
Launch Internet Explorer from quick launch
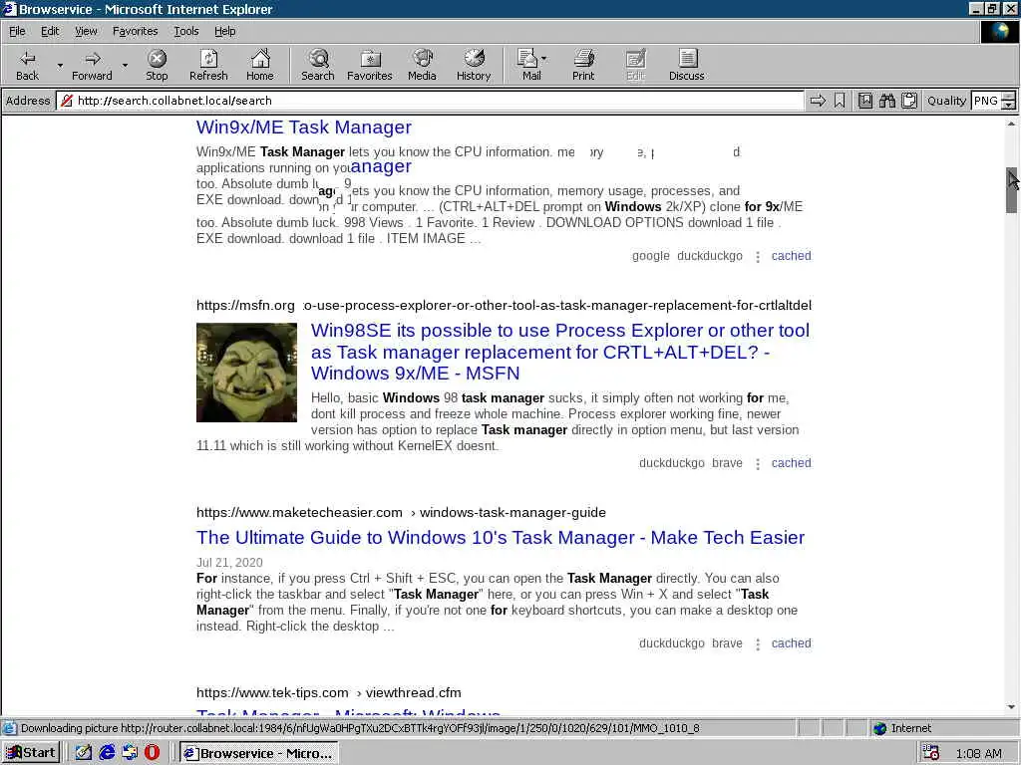(107, 753)
